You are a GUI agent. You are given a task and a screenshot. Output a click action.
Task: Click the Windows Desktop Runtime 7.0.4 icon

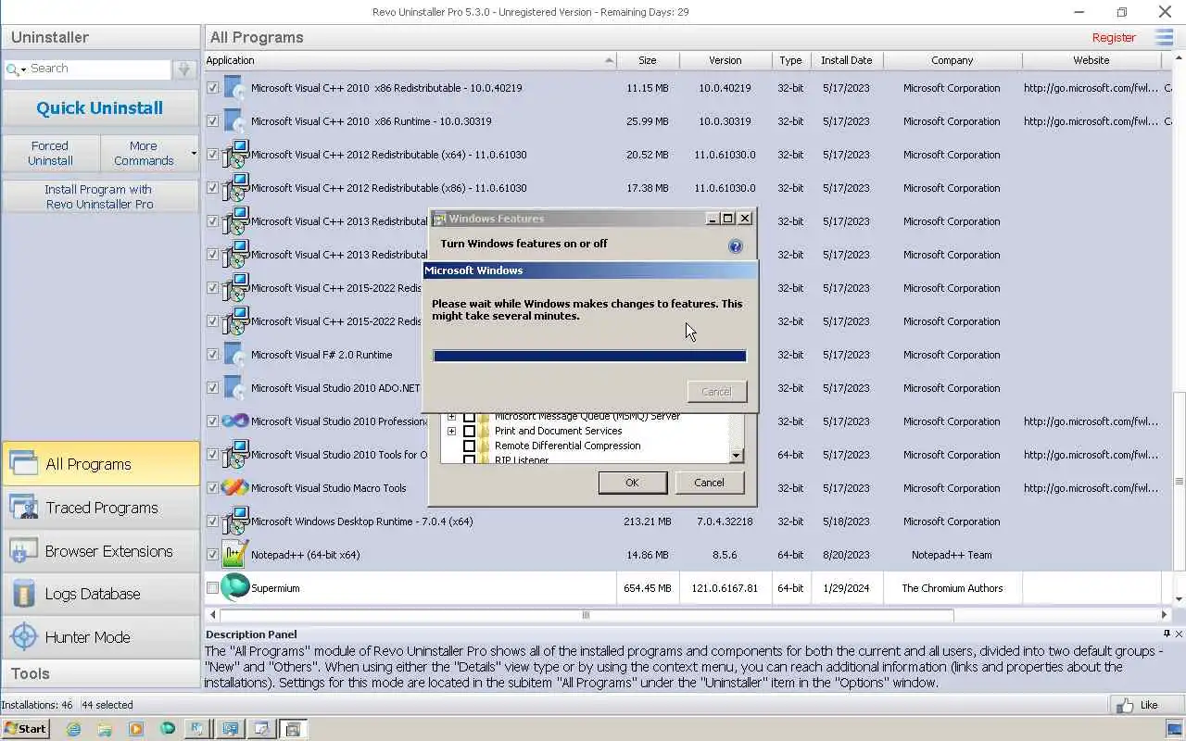click(x=235, y=521)
